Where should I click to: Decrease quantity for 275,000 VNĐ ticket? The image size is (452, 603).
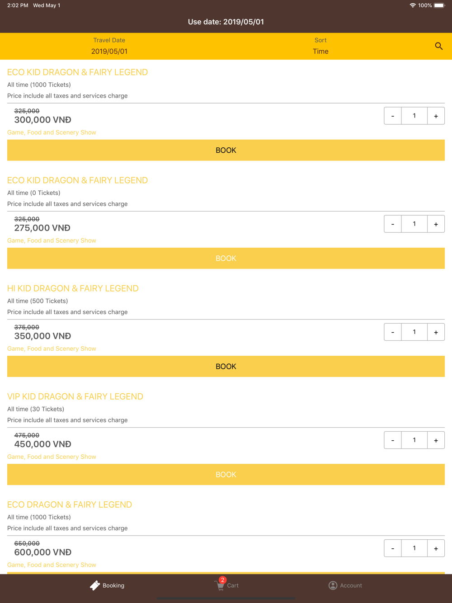(x=392, y=224)
